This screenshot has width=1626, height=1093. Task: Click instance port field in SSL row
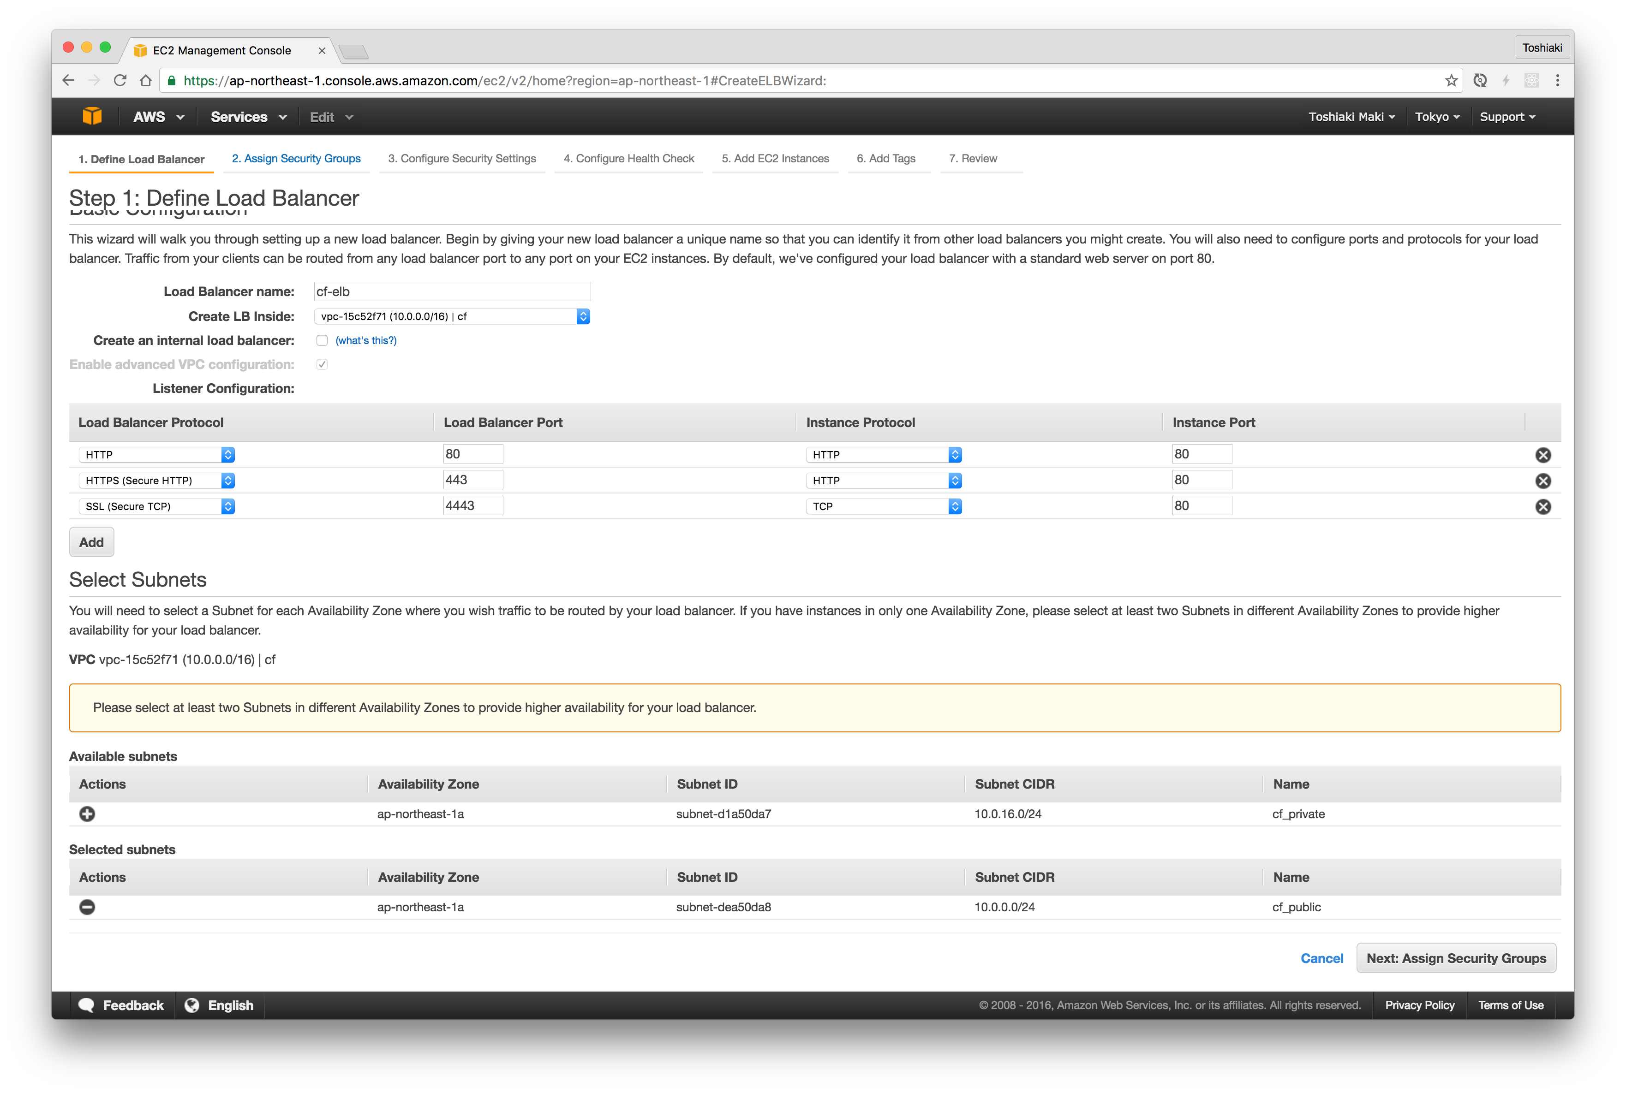1202,505
